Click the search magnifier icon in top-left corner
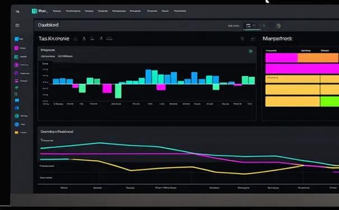This screenshot has height=210, width=339. click(17, 11)
